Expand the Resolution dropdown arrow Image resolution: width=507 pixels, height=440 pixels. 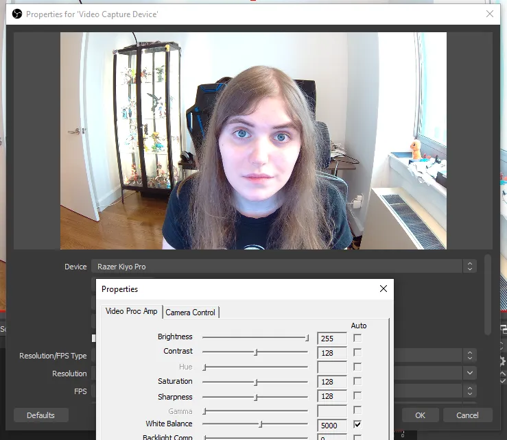469,374
